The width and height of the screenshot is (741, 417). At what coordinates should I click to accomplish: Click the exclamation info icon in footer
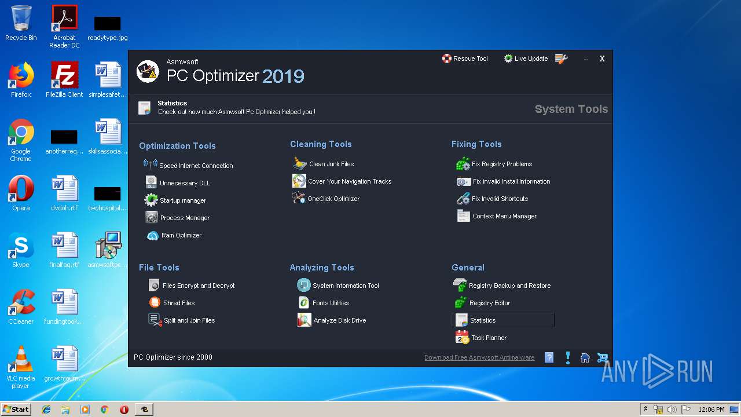[x=568, y=358]
